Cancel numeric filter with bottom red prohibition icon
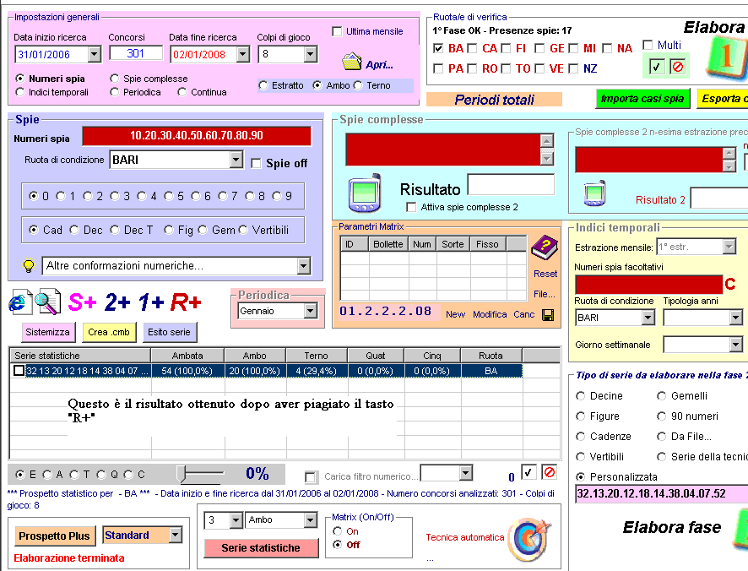 tap(549, 472)
